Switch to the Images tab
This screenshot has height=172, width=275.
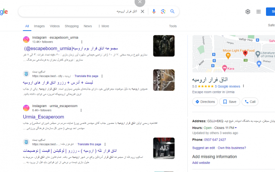click(x=39, y=26)
